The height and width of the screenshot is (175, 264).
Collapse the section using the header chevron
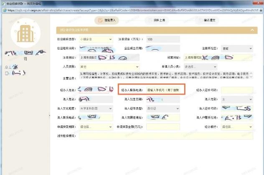(x=251, y=30)
